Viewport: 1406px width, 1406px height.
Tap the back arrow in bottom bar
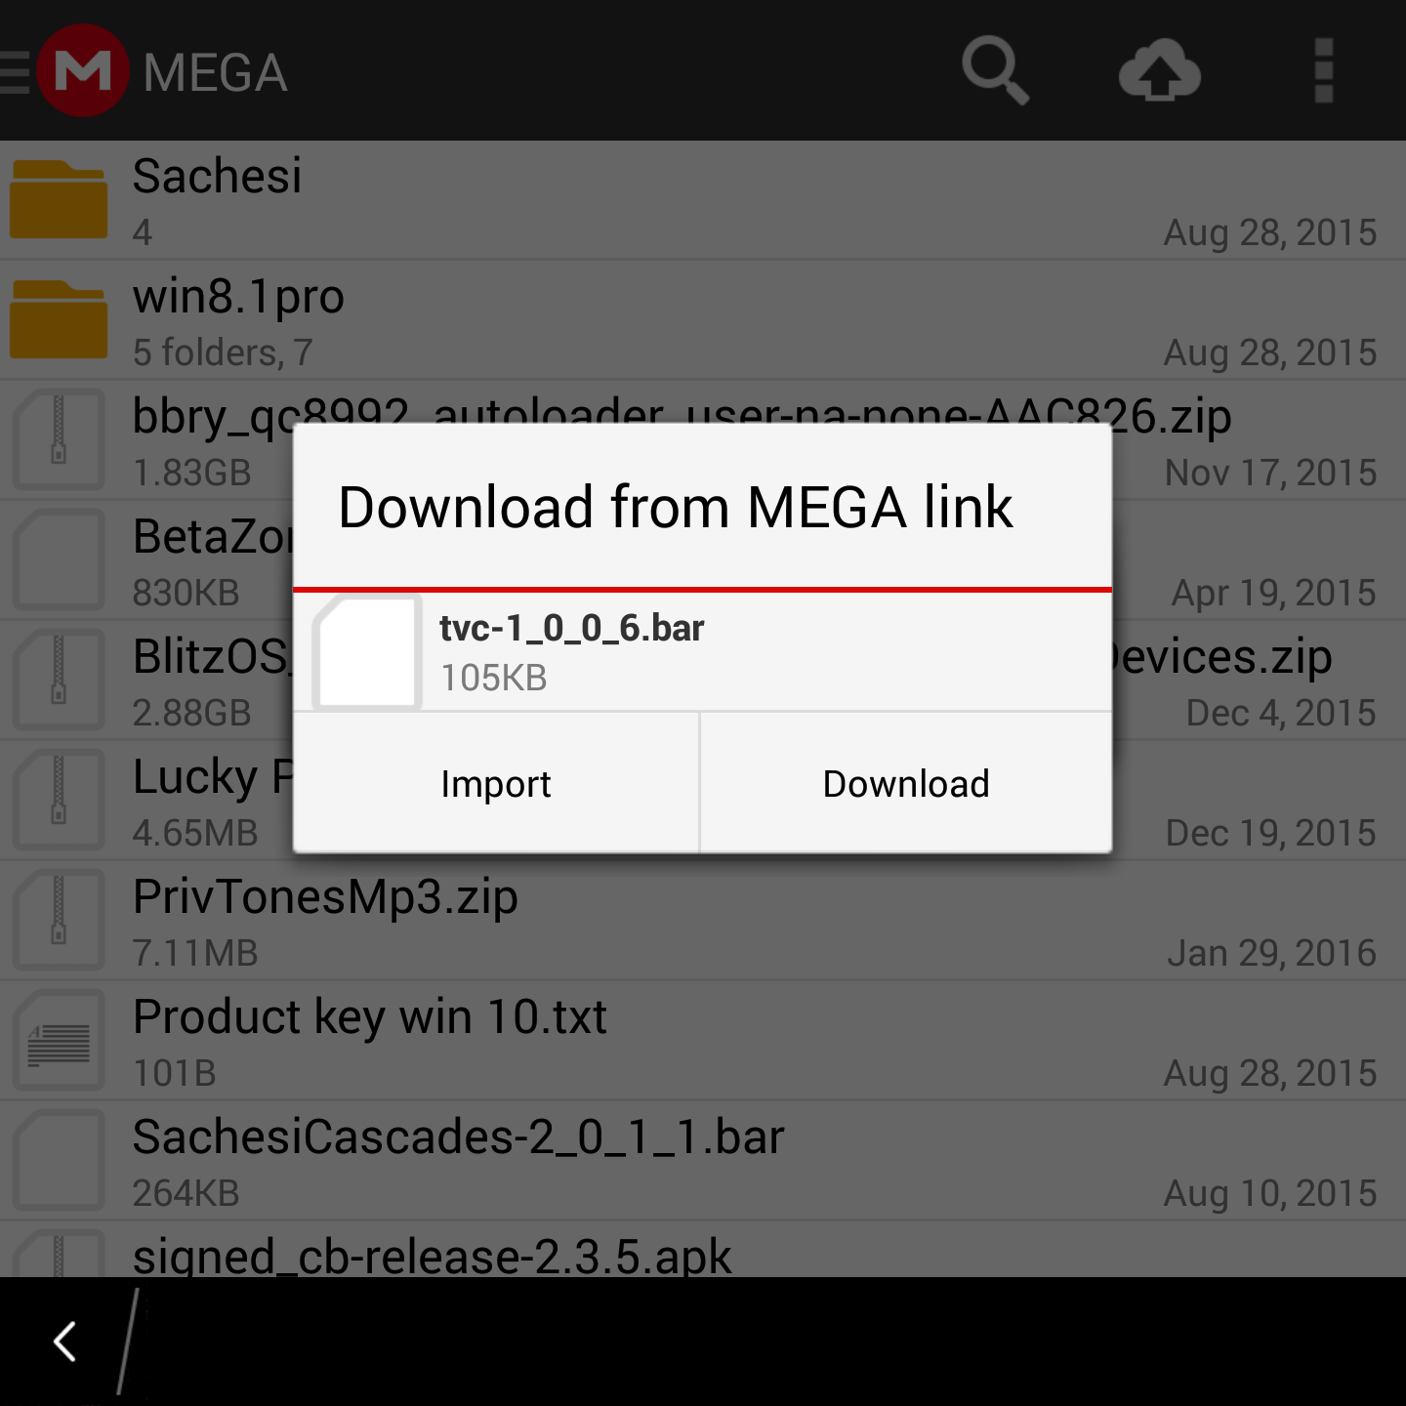pyautogui.click(x=65, y=1342)
